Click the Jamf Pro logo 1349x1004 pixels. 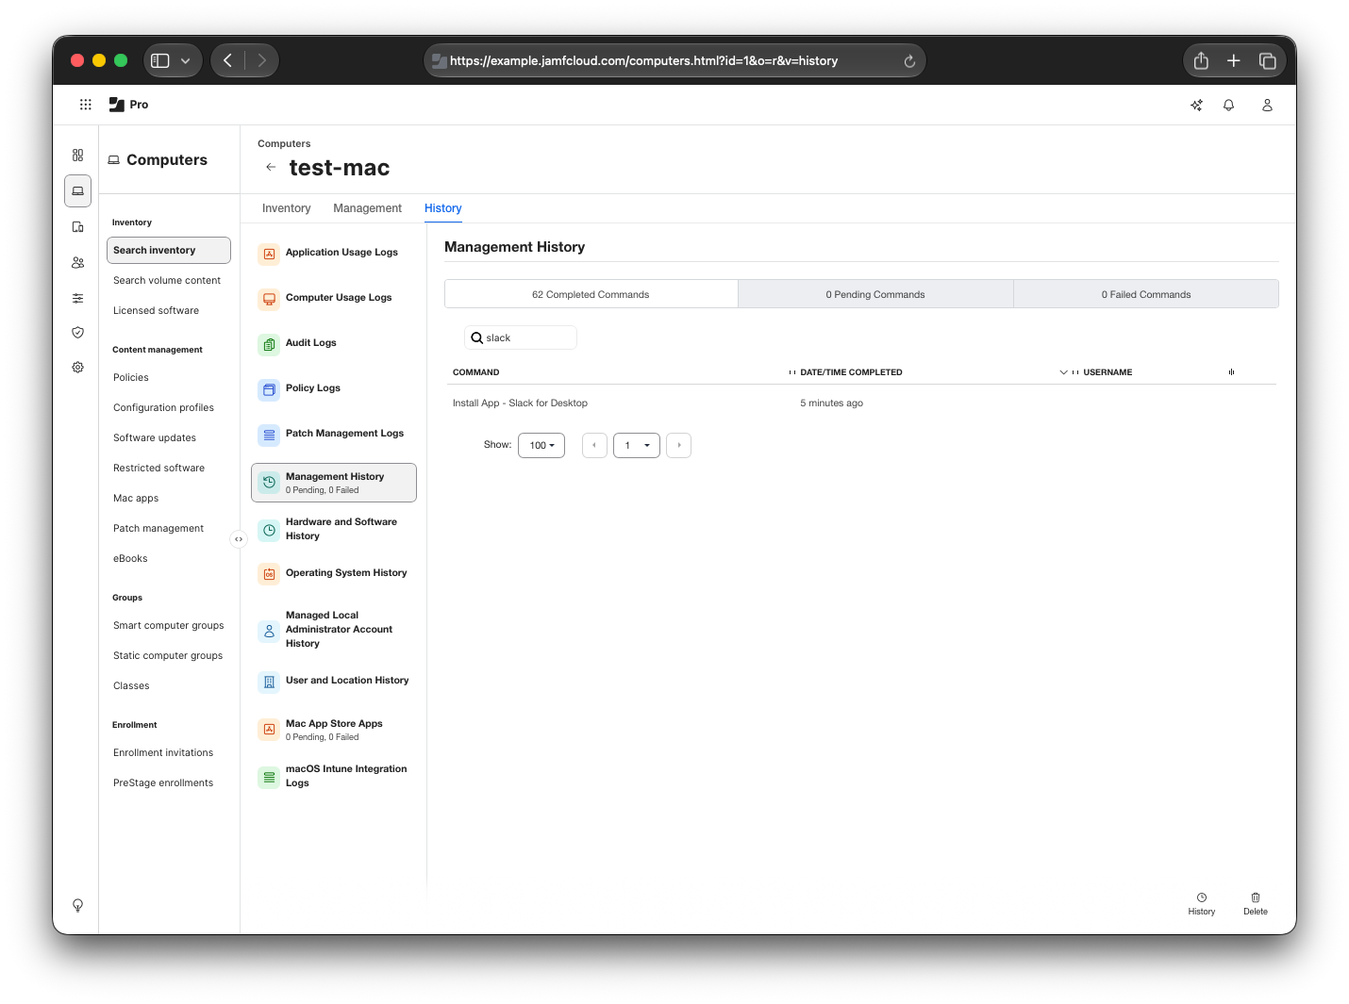pos(128,105)
